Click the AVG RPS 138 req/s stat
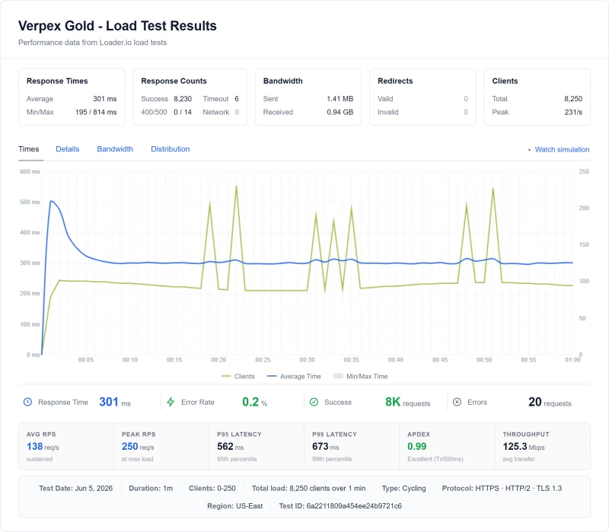Screen dimensions: 609x532 [43, 447]
